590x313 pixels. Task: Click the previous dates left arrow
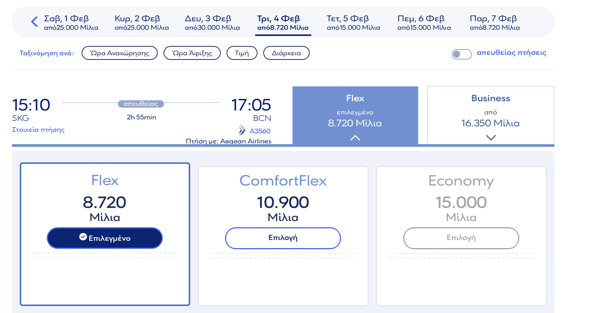(34, 22)
